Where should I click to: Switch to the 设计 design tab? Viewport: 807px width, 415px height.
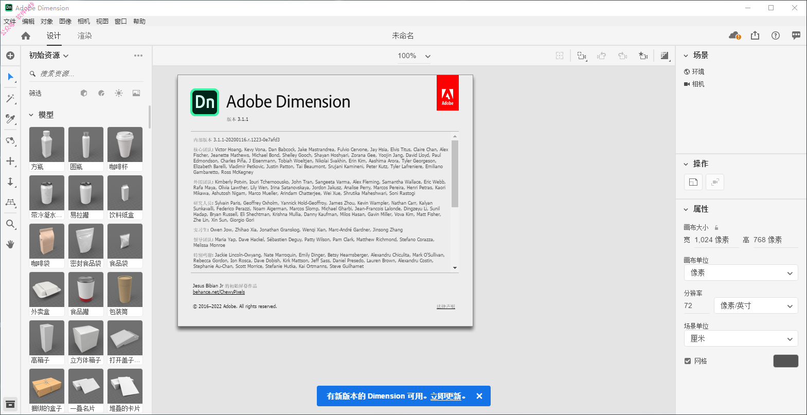point(53,35)
